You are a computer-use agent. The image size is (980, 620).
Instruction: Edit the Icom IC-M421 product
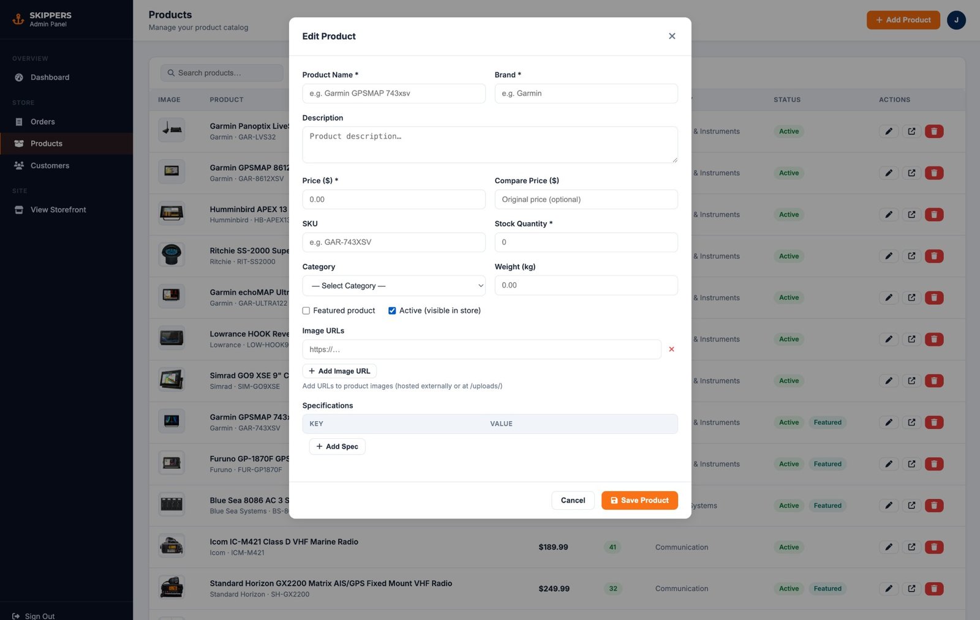pyautogui.click(x=889, y=547)
